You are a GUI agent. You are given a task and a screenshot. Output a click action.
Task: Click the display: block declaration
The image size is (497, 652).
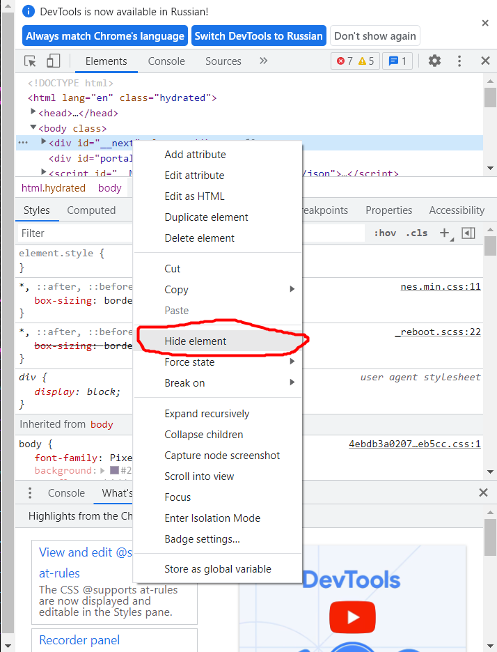point(77,392)
